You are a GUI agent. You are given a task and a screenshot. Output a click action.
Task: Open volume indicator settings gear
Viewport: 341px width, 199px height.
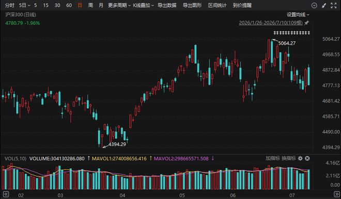(300, 158)
